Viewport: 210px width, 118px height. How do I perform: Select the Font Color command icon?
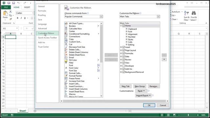[66, 68]
